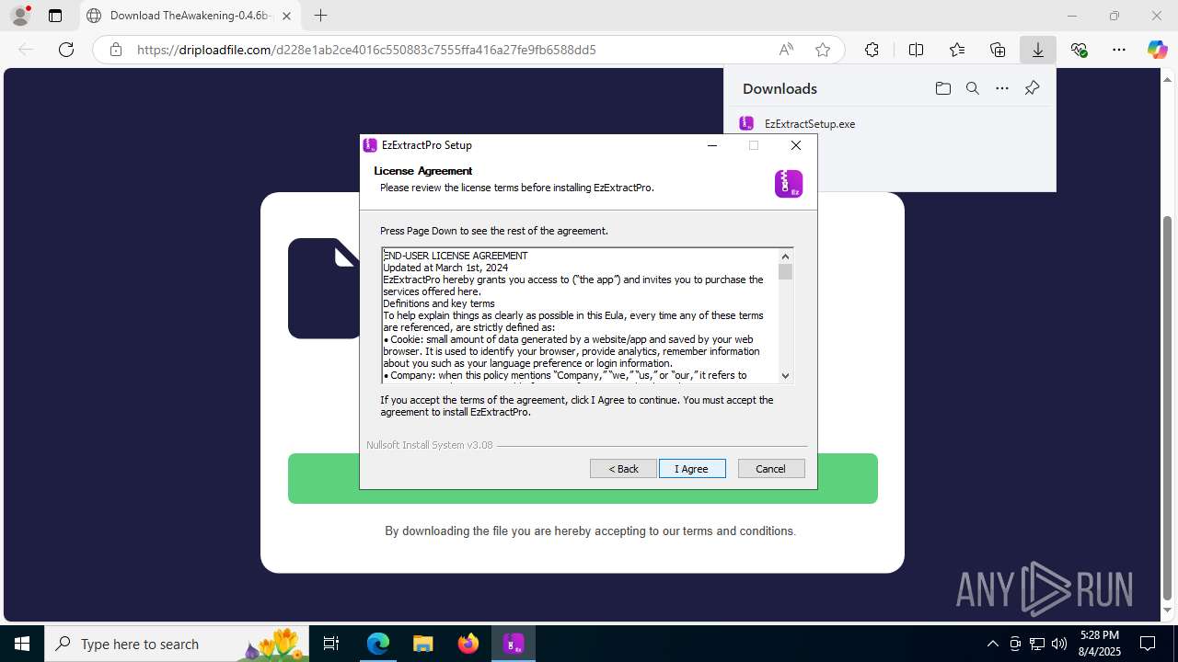The height and width of the screenshot is (662, 1178).
Task: Open the network tray icon
Action: (1036, 644)
